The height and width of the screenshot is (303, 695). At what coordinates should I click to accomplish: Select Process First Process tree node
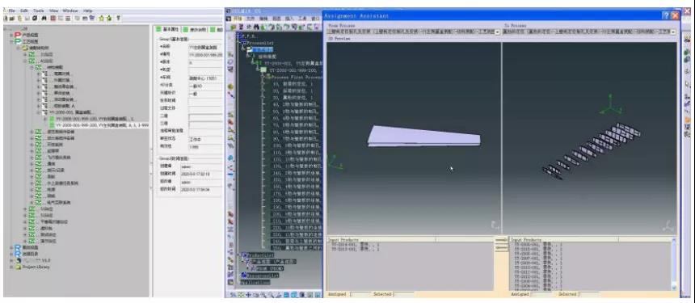click(x=292, y=77)
